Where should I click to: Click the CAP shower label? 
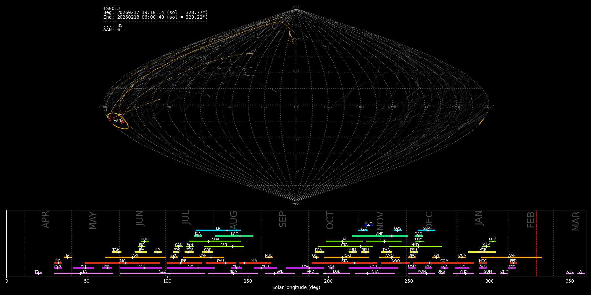(x=203, y=256)
